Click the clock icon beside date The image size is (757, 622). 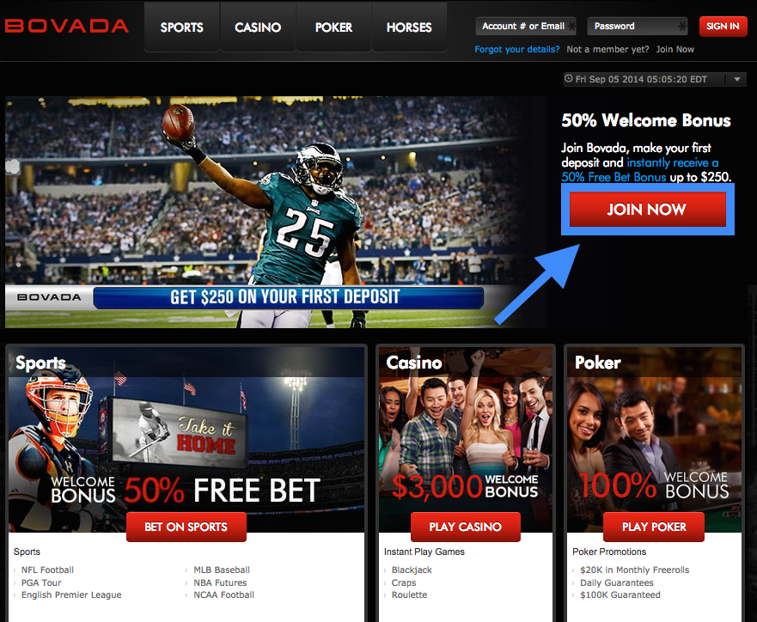pos(569,79)
